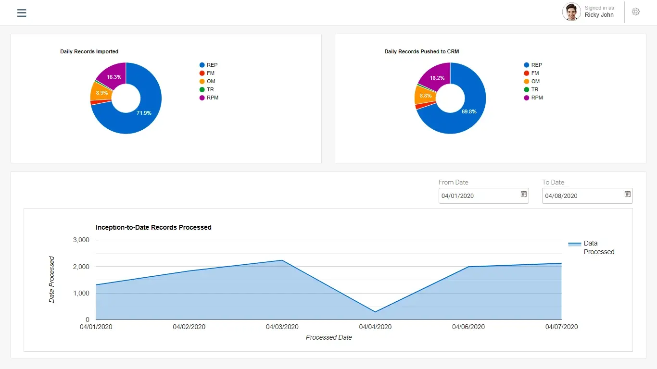Click the Signed in as Ricky John label
This screenshot has height=369, width=657.
click(599, 12)
